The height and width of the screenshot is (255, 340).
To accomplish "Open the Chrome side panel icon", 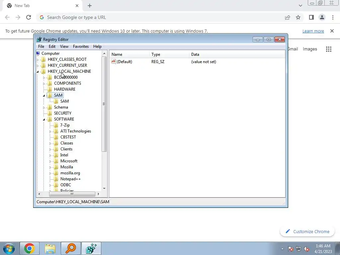I will [311, 17].
